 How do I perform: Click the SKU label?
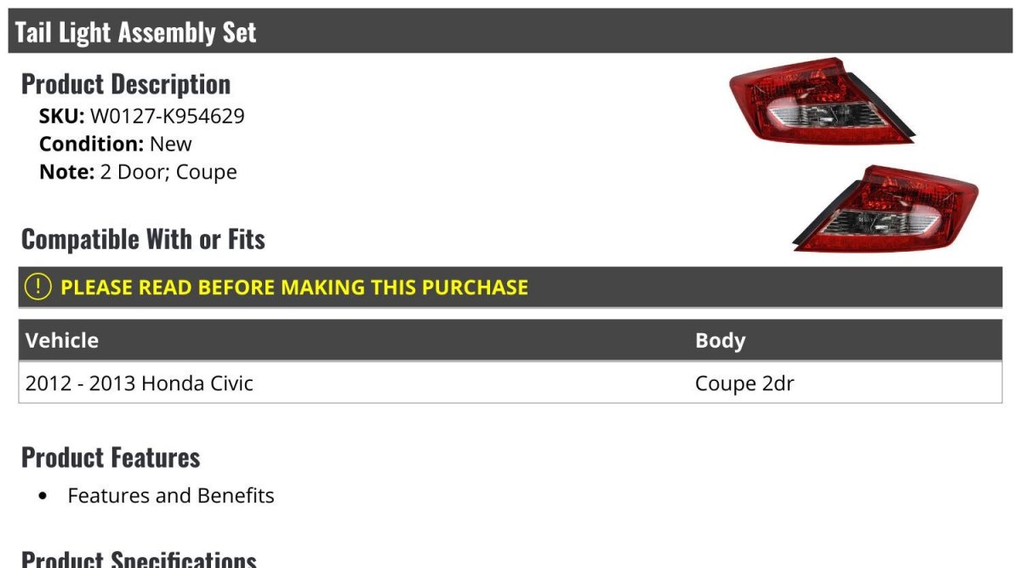[x=62, y=116]
